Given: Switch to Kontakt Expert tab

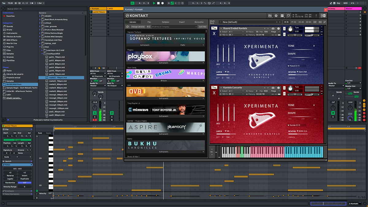Looking at the screenshot, I should coord(182,22).
